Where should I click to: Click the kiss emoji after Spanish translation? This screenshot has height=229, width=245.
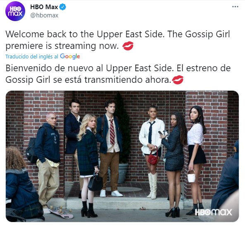178,80
